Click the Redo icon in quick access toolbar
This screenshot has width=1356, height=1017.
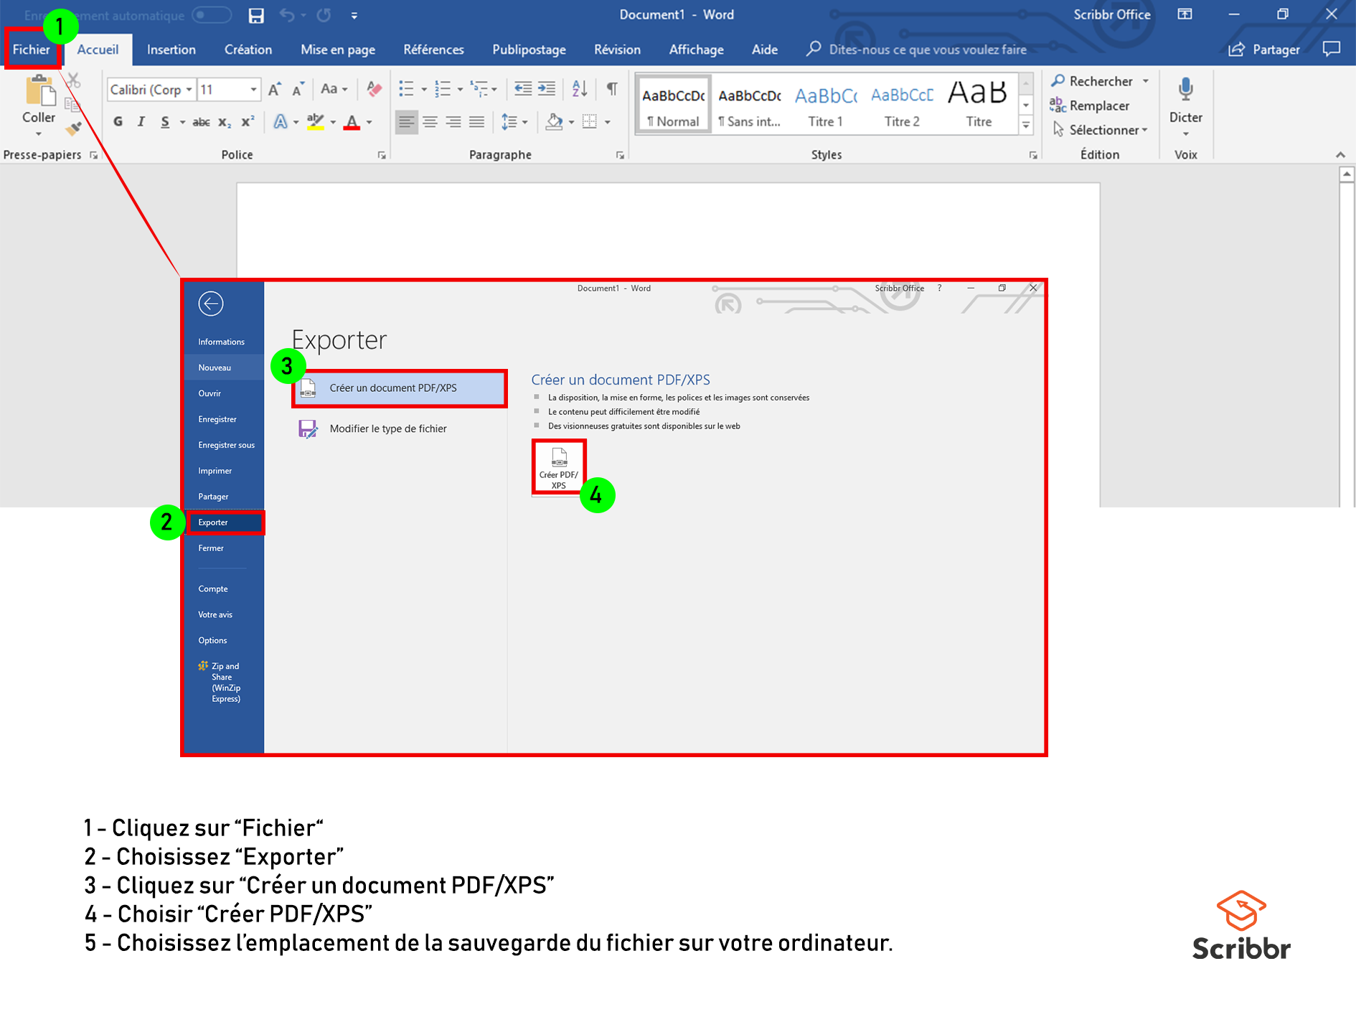324,15
